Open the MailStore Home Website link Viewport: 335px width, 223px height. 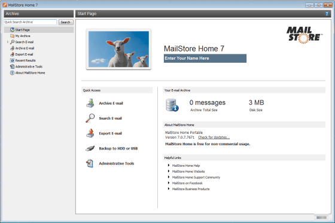188,172
